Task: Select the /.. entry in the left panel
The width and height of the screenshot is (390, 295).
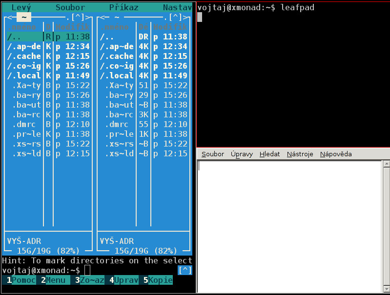Action: coord(48,37)
